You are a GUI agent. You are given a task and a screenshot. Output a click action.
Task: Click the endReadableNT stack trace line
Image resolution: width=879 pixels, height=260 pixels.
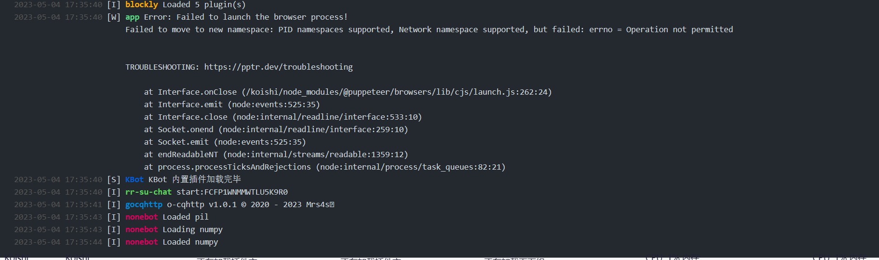tap(276, 154)
